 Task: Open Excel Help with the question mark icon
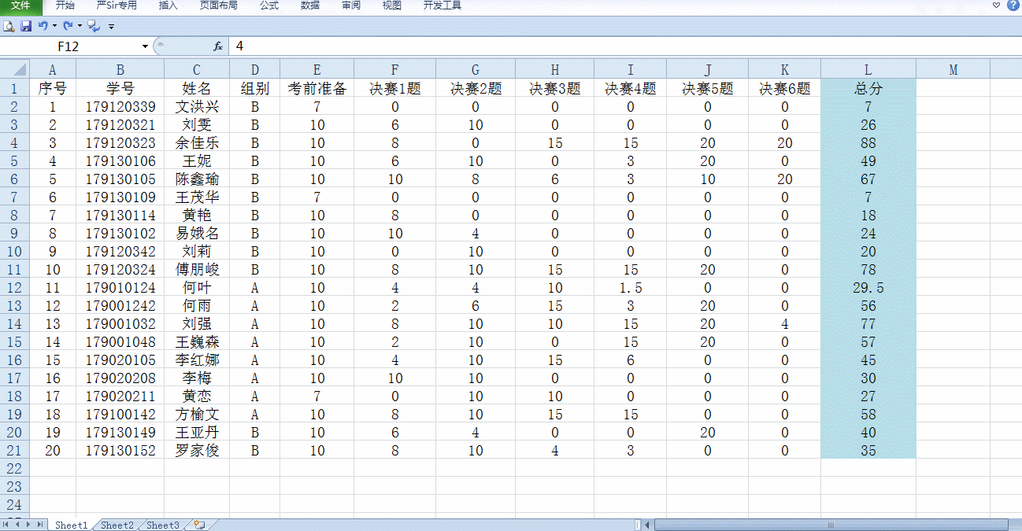(1013, 6)
